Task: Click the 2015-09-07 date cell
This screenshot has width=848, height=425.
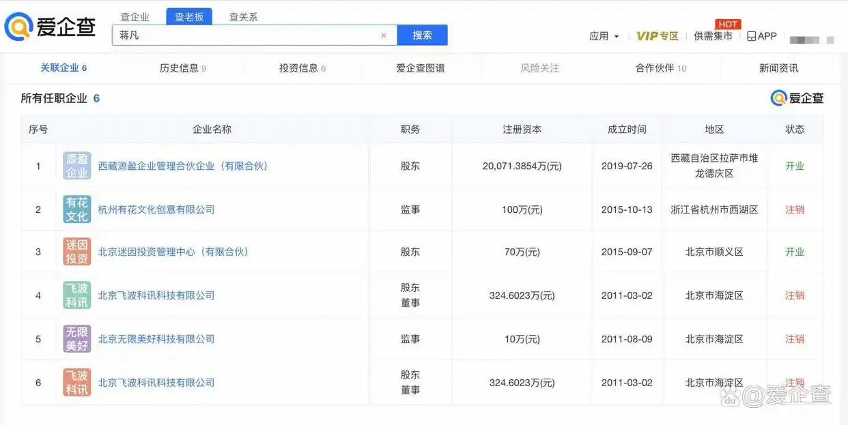Action: [627, 252]
